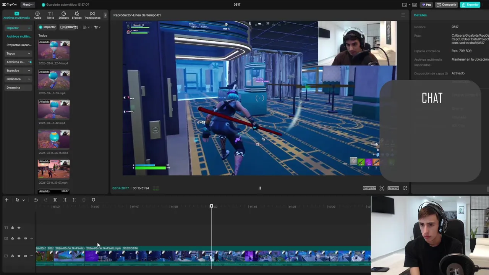Viewport: 489px width, 275px height.
Task: Enter fullscreen preview mode
Action: click(405, 188)
